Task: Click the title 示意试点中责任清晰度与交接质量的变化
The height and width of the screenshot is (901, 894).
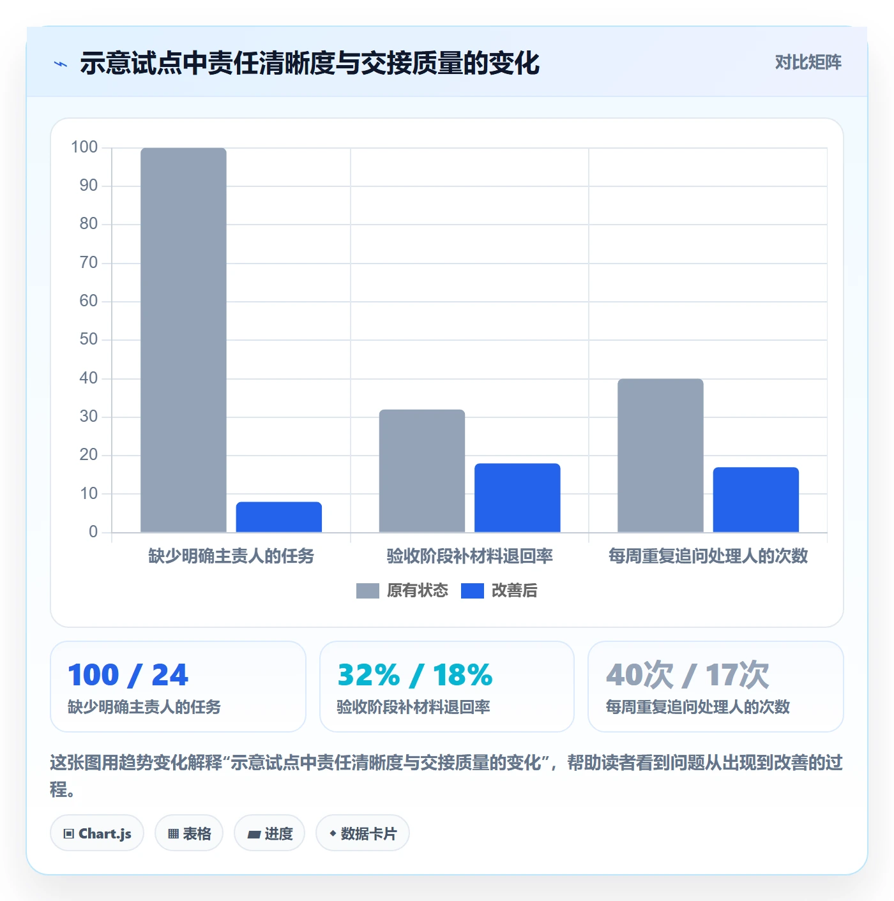Action: tap(310, 63)
